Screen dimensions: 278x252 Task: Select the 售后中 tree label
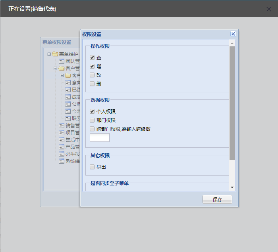[73, 140]
